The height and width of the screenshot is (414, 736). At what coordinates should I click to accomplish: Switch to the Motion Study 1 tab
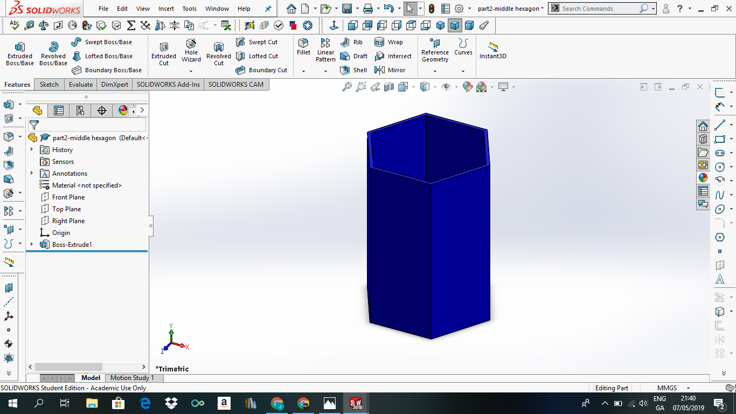(x=132, y=378)
